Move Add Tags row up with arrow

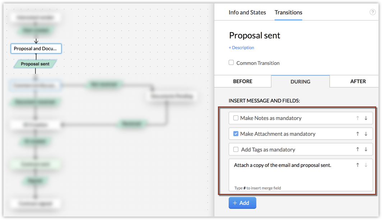point(357,149)
